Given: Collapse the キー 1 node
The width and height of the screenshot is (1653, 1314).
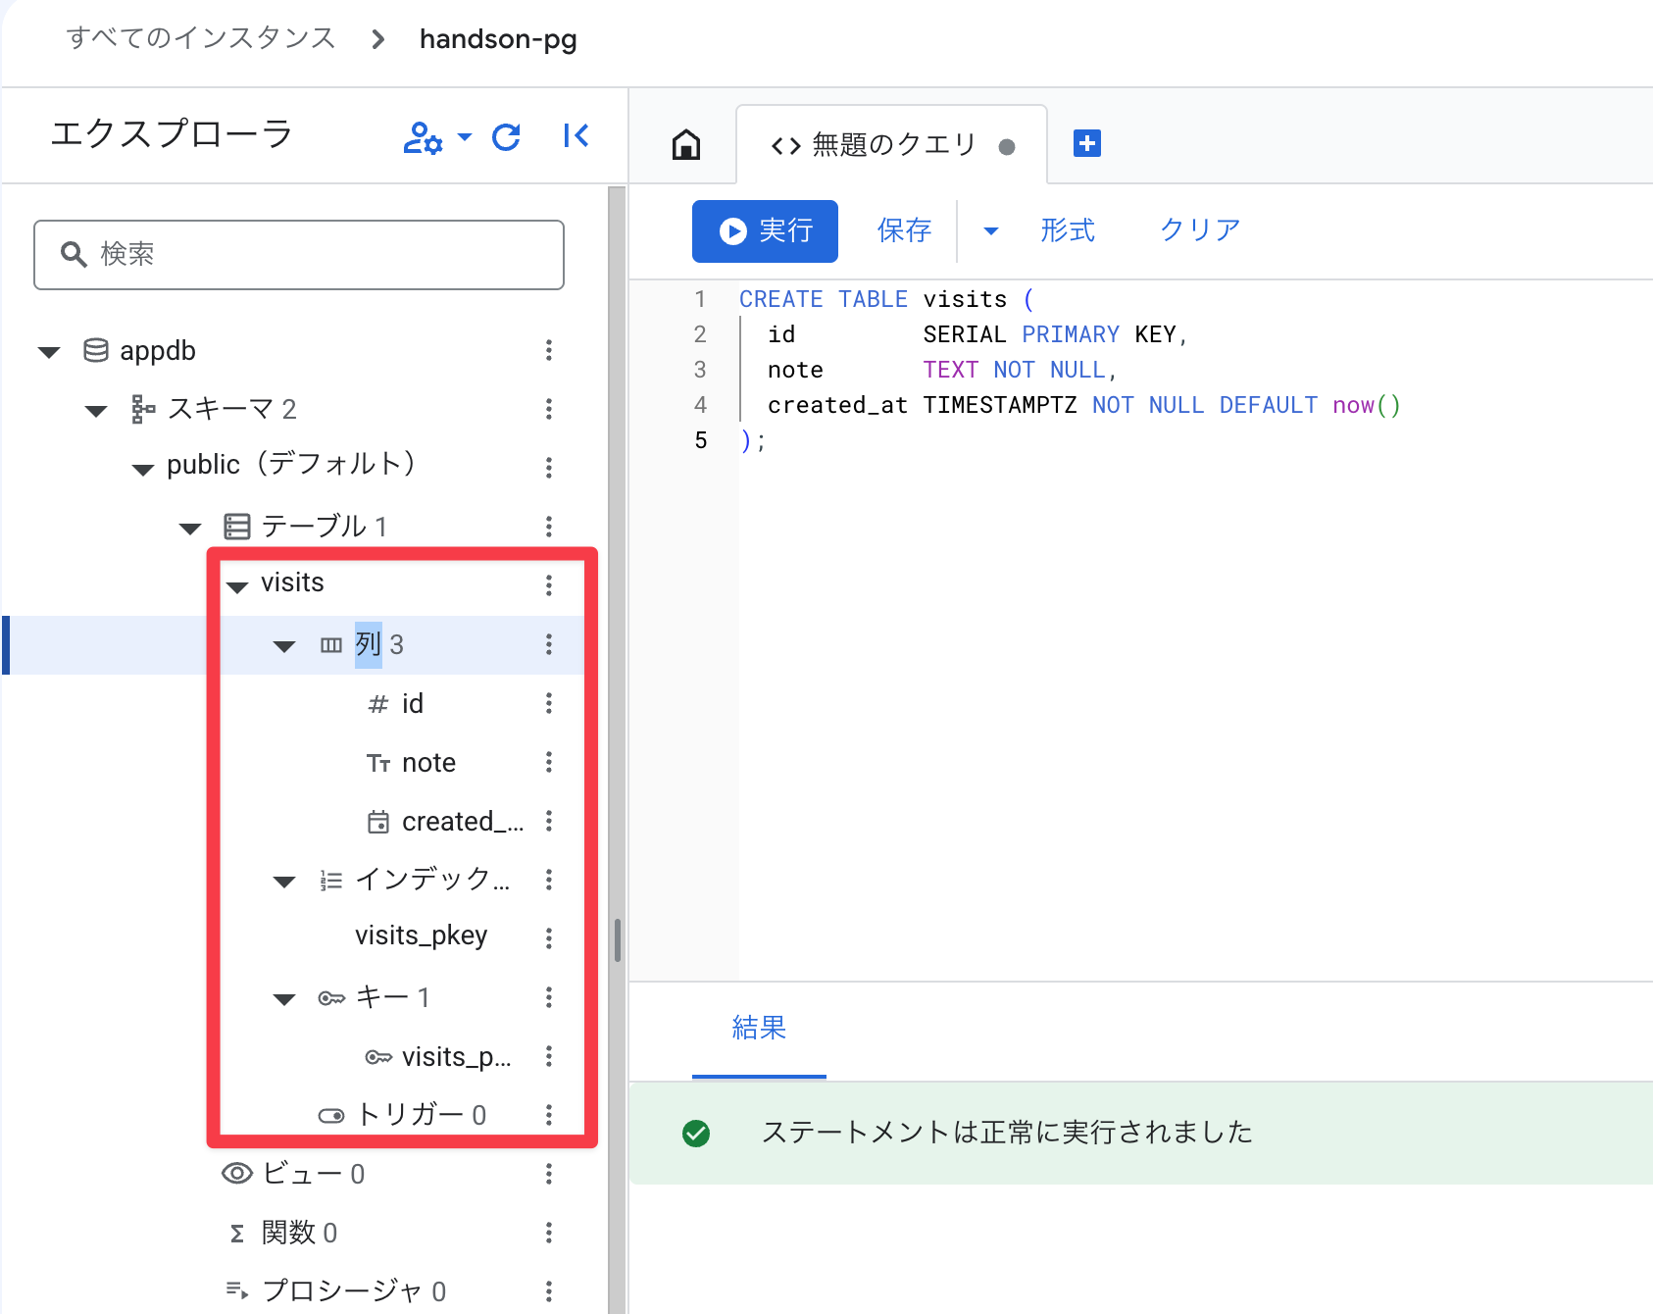Looking at the screenshot, I should pyautogui.click(x=284, y=999).
